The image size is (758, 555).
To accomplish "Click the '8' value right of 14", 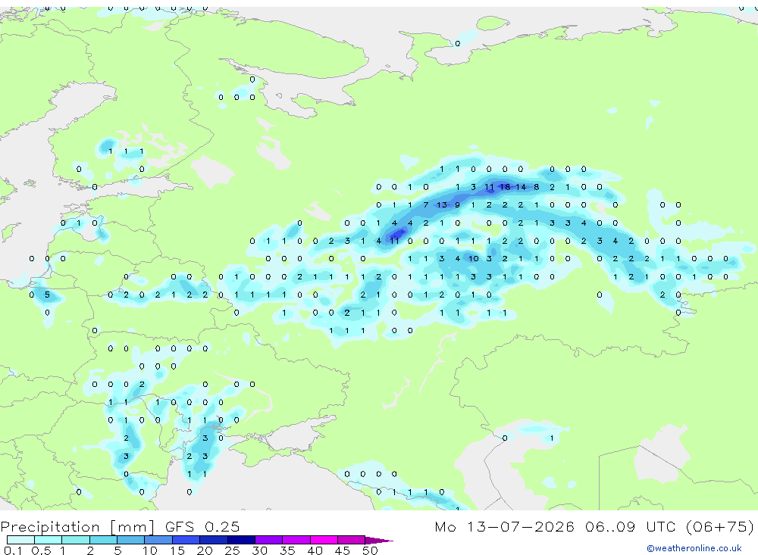I will pos(537,187).
